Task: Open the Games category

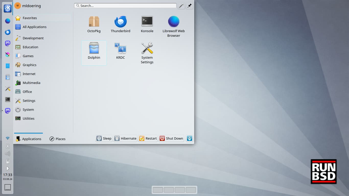Action: [x=43, y=56]
